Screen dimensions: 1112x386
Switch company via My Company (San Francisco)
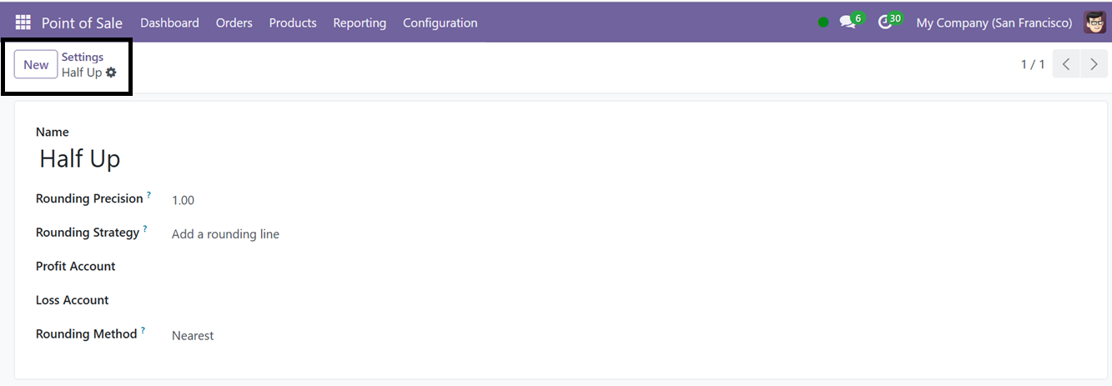[x=994, y=23]
